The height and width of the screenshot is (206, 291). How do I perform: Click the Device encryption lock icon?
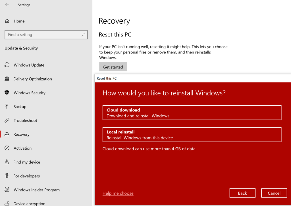point(7,203)
